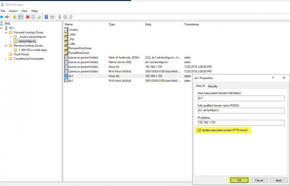Viewport: 290px width, 186px height.
Task: Click the DNS server toolbar icon
Action: pyautogui.click(x=60, y=17)
